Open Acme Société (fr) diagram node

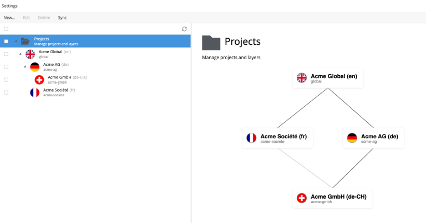point(277,138)
